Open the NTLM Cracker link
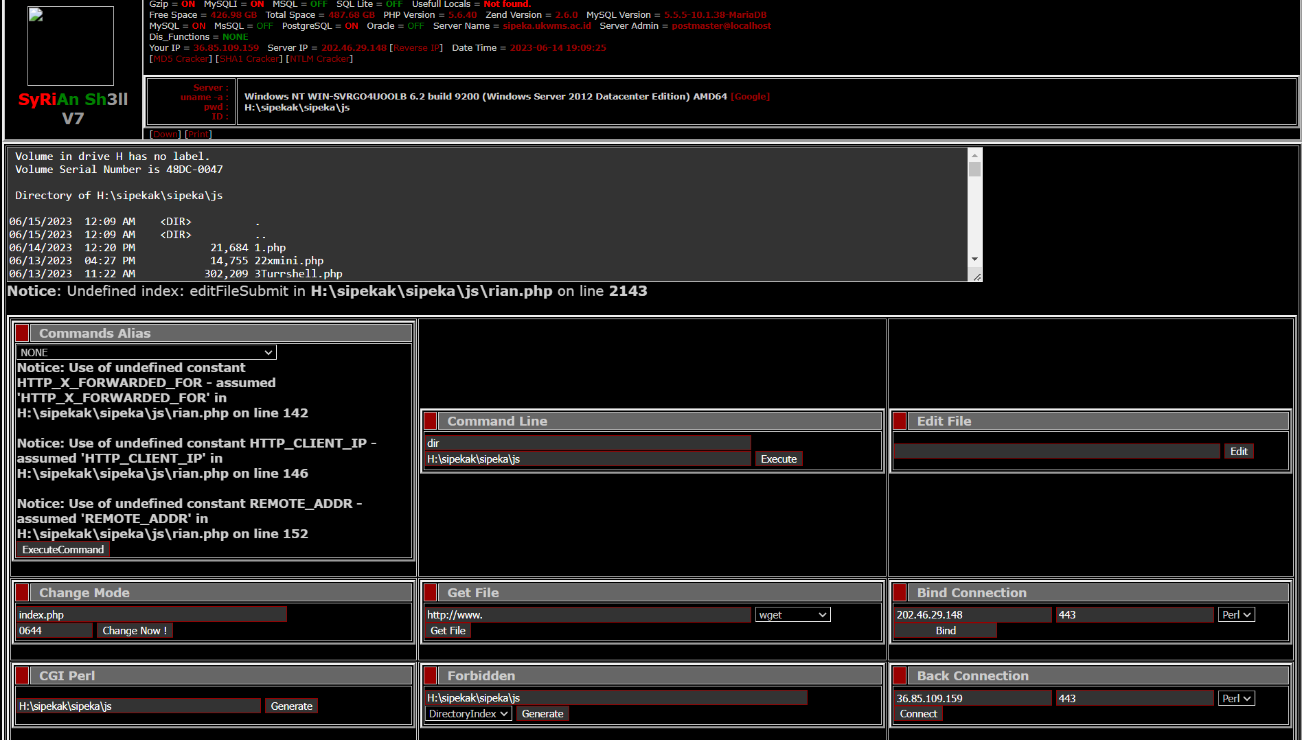The image size is (1302, 740). (x=319, y=59)
